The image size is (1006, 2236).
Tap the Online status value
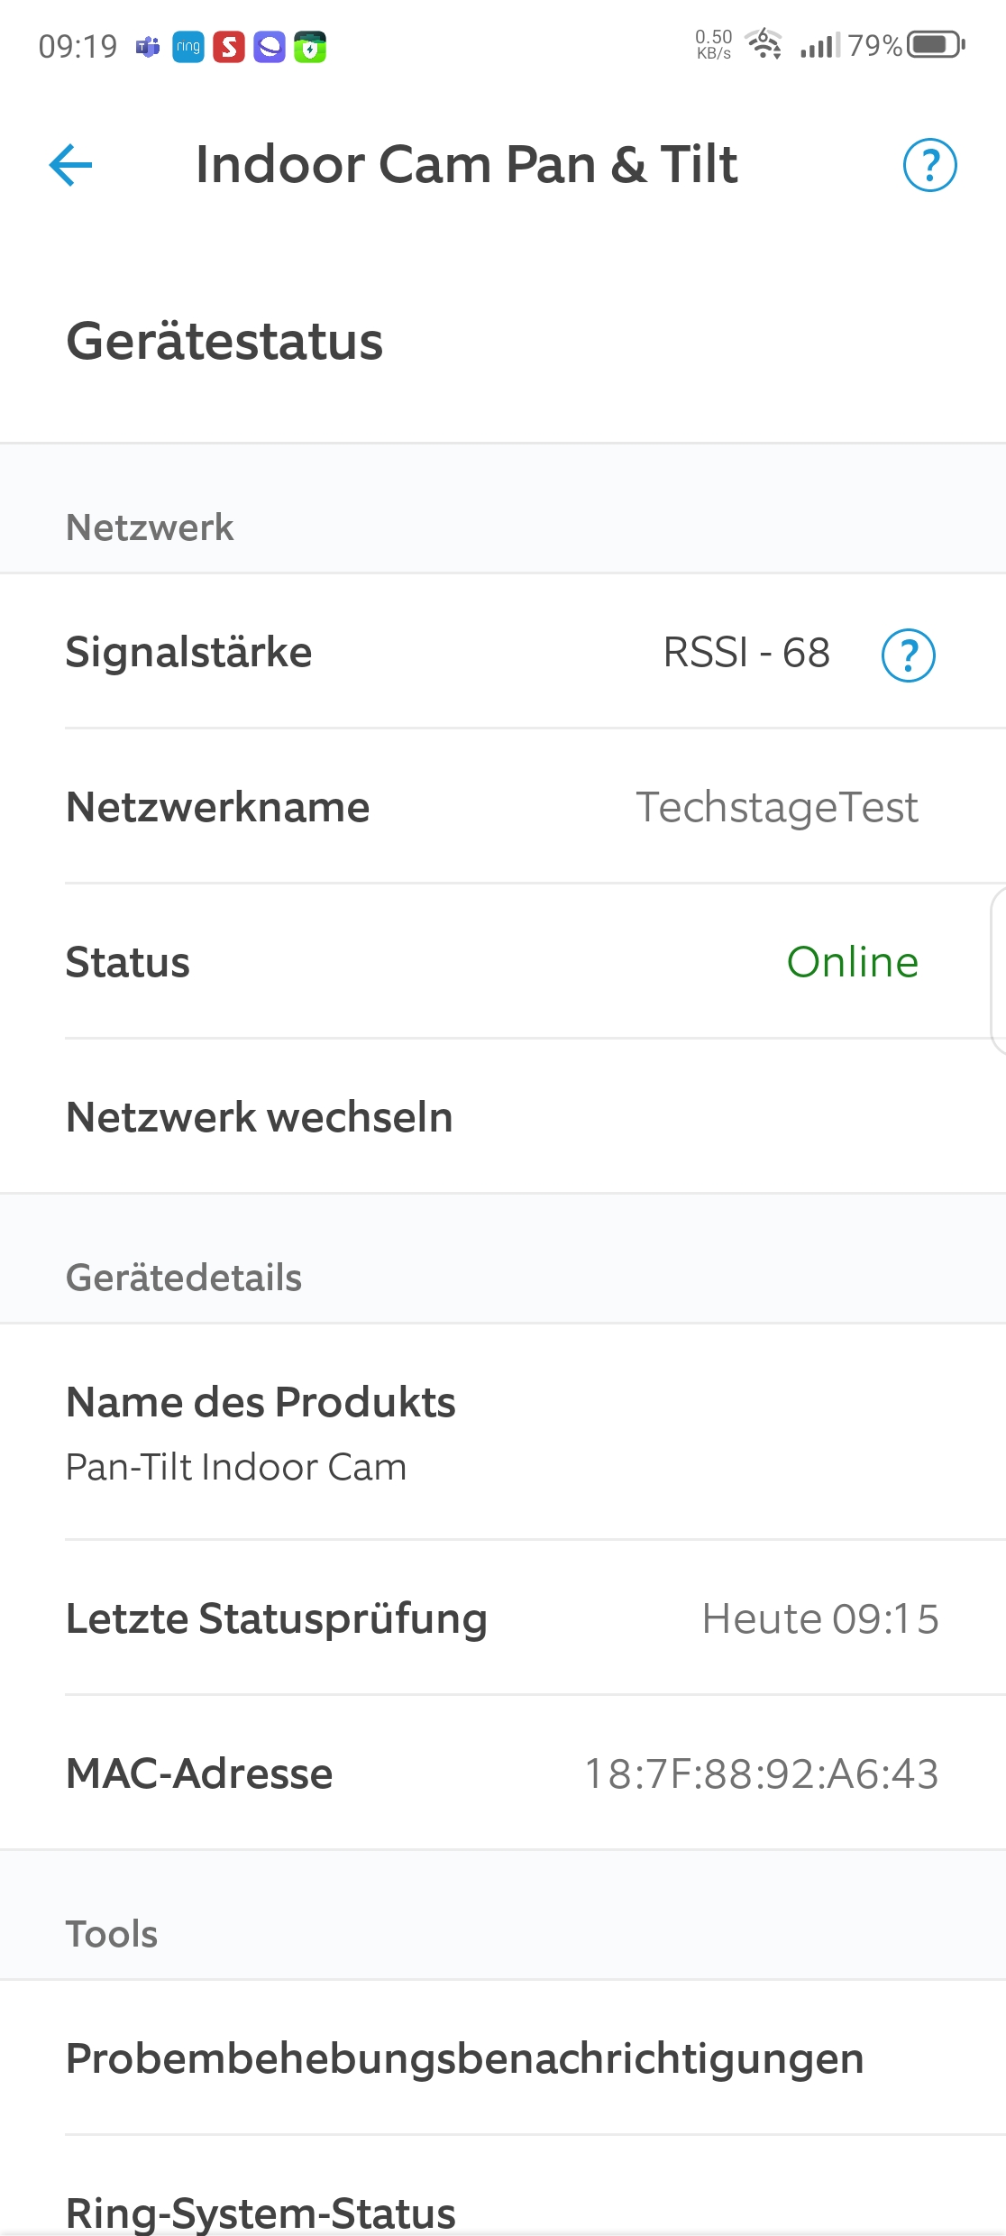(852, 962)
